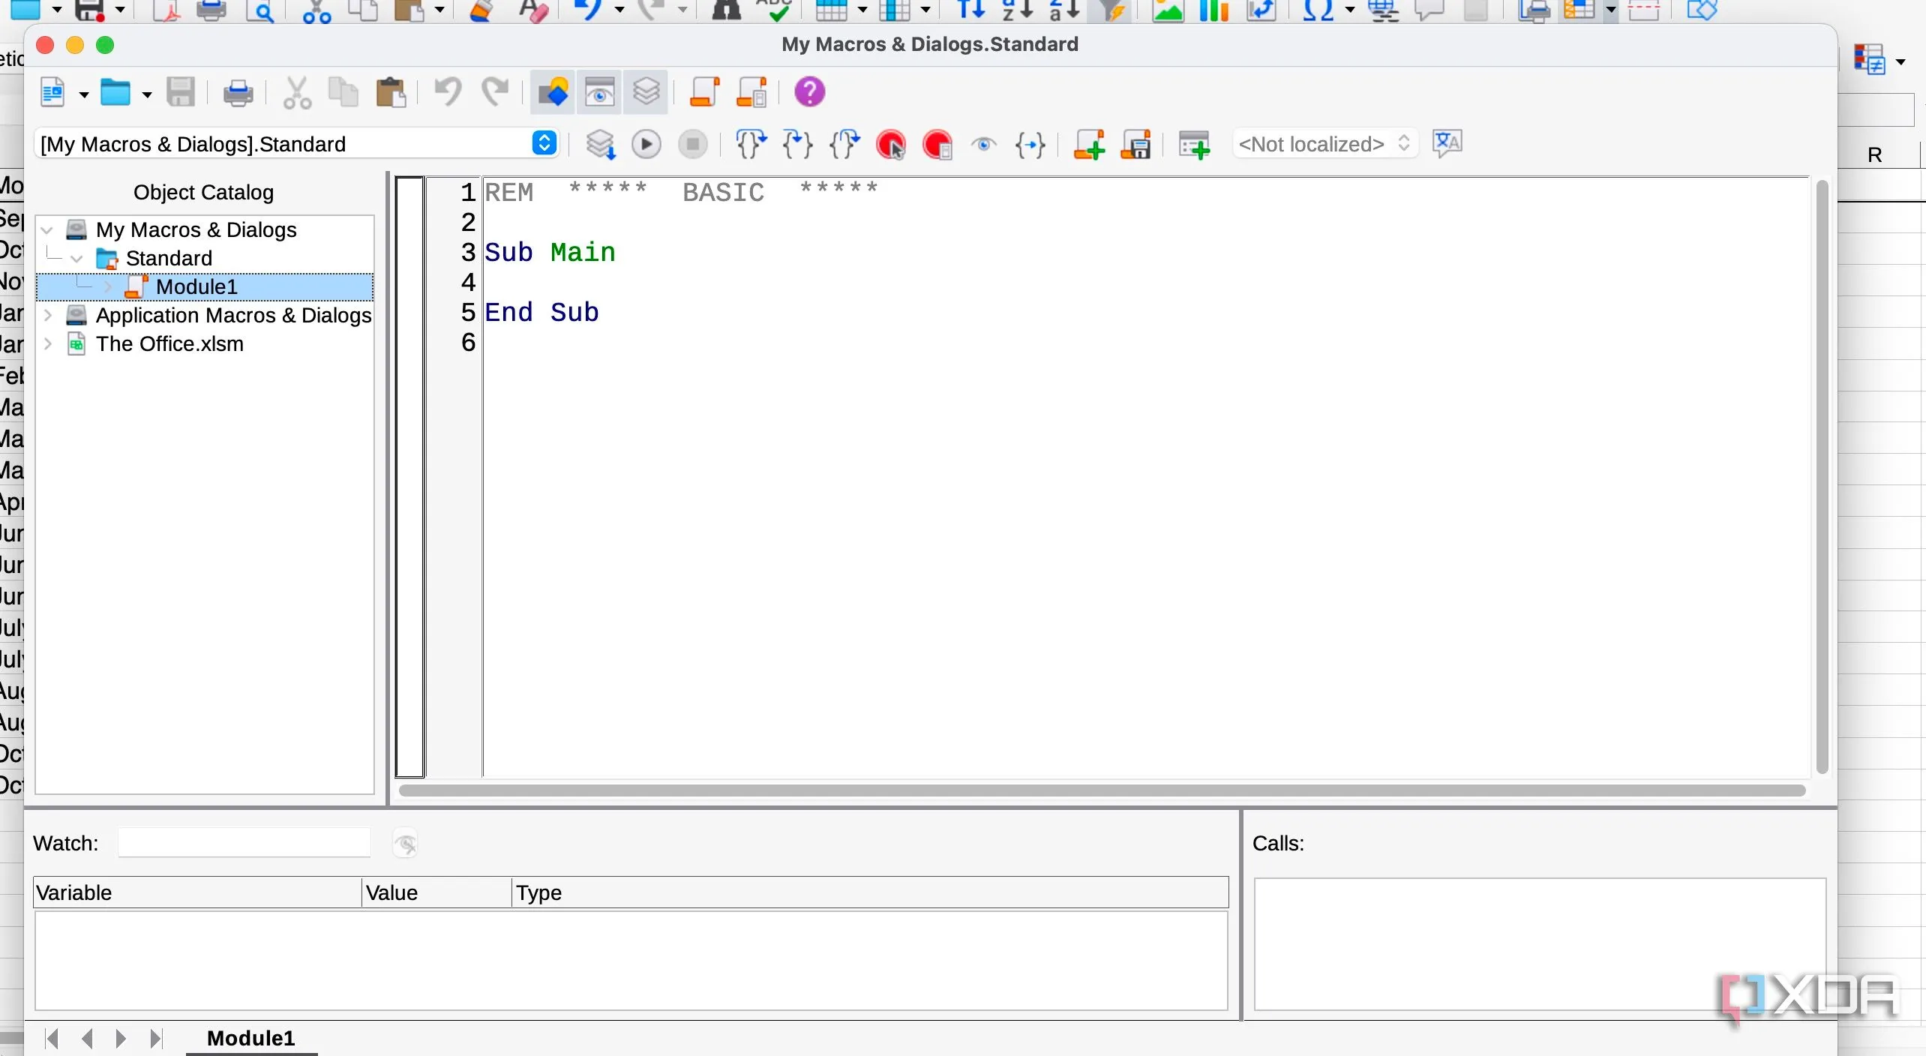Open the Not localized language dropdown

coord(1325,144)
